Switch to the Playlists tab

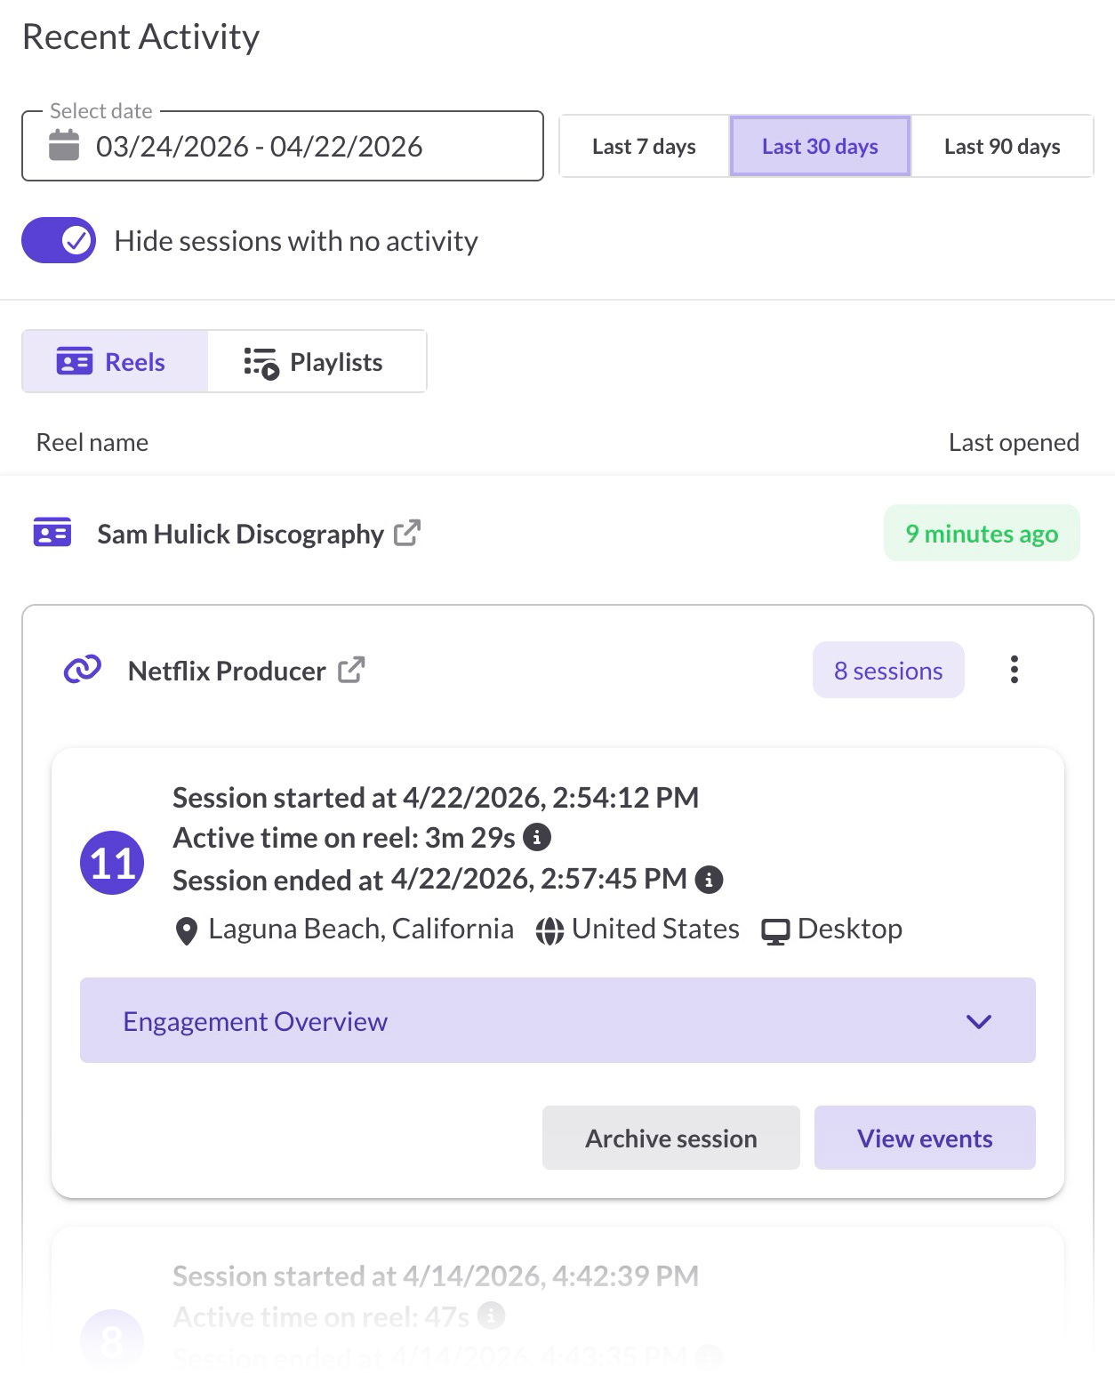click(317, 362)
